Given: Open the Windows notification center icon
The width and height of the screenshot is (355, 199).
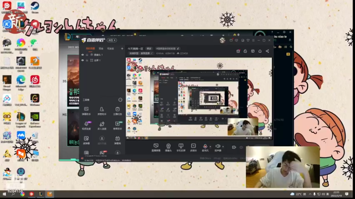Looking at the screenshot, I should pyautogui.click(x=347, y=194).
